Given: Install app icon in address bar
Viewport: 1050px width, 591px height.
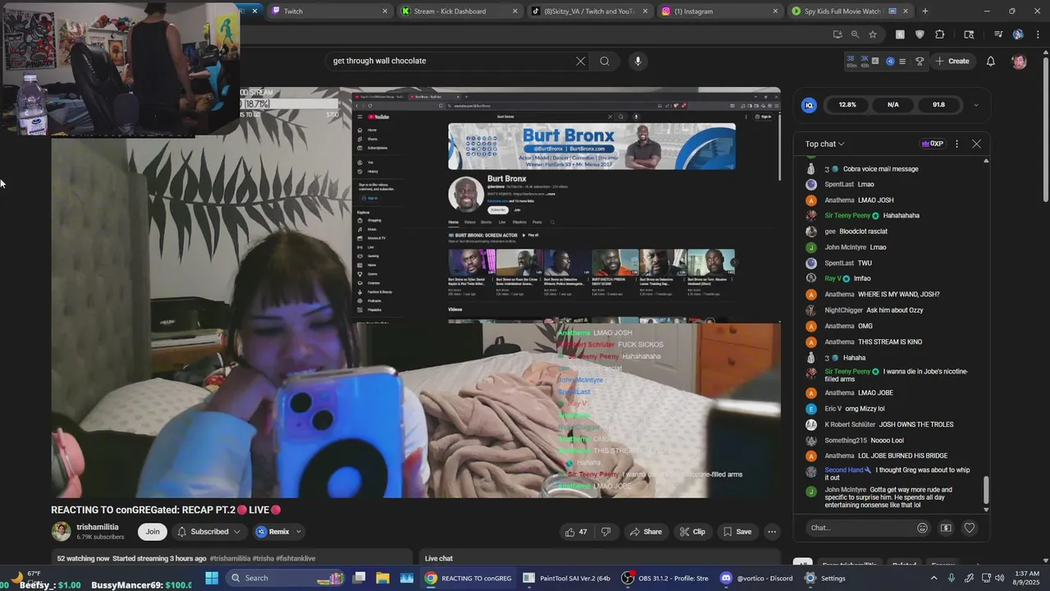Looking at the screenshot, I should [837, 34].
